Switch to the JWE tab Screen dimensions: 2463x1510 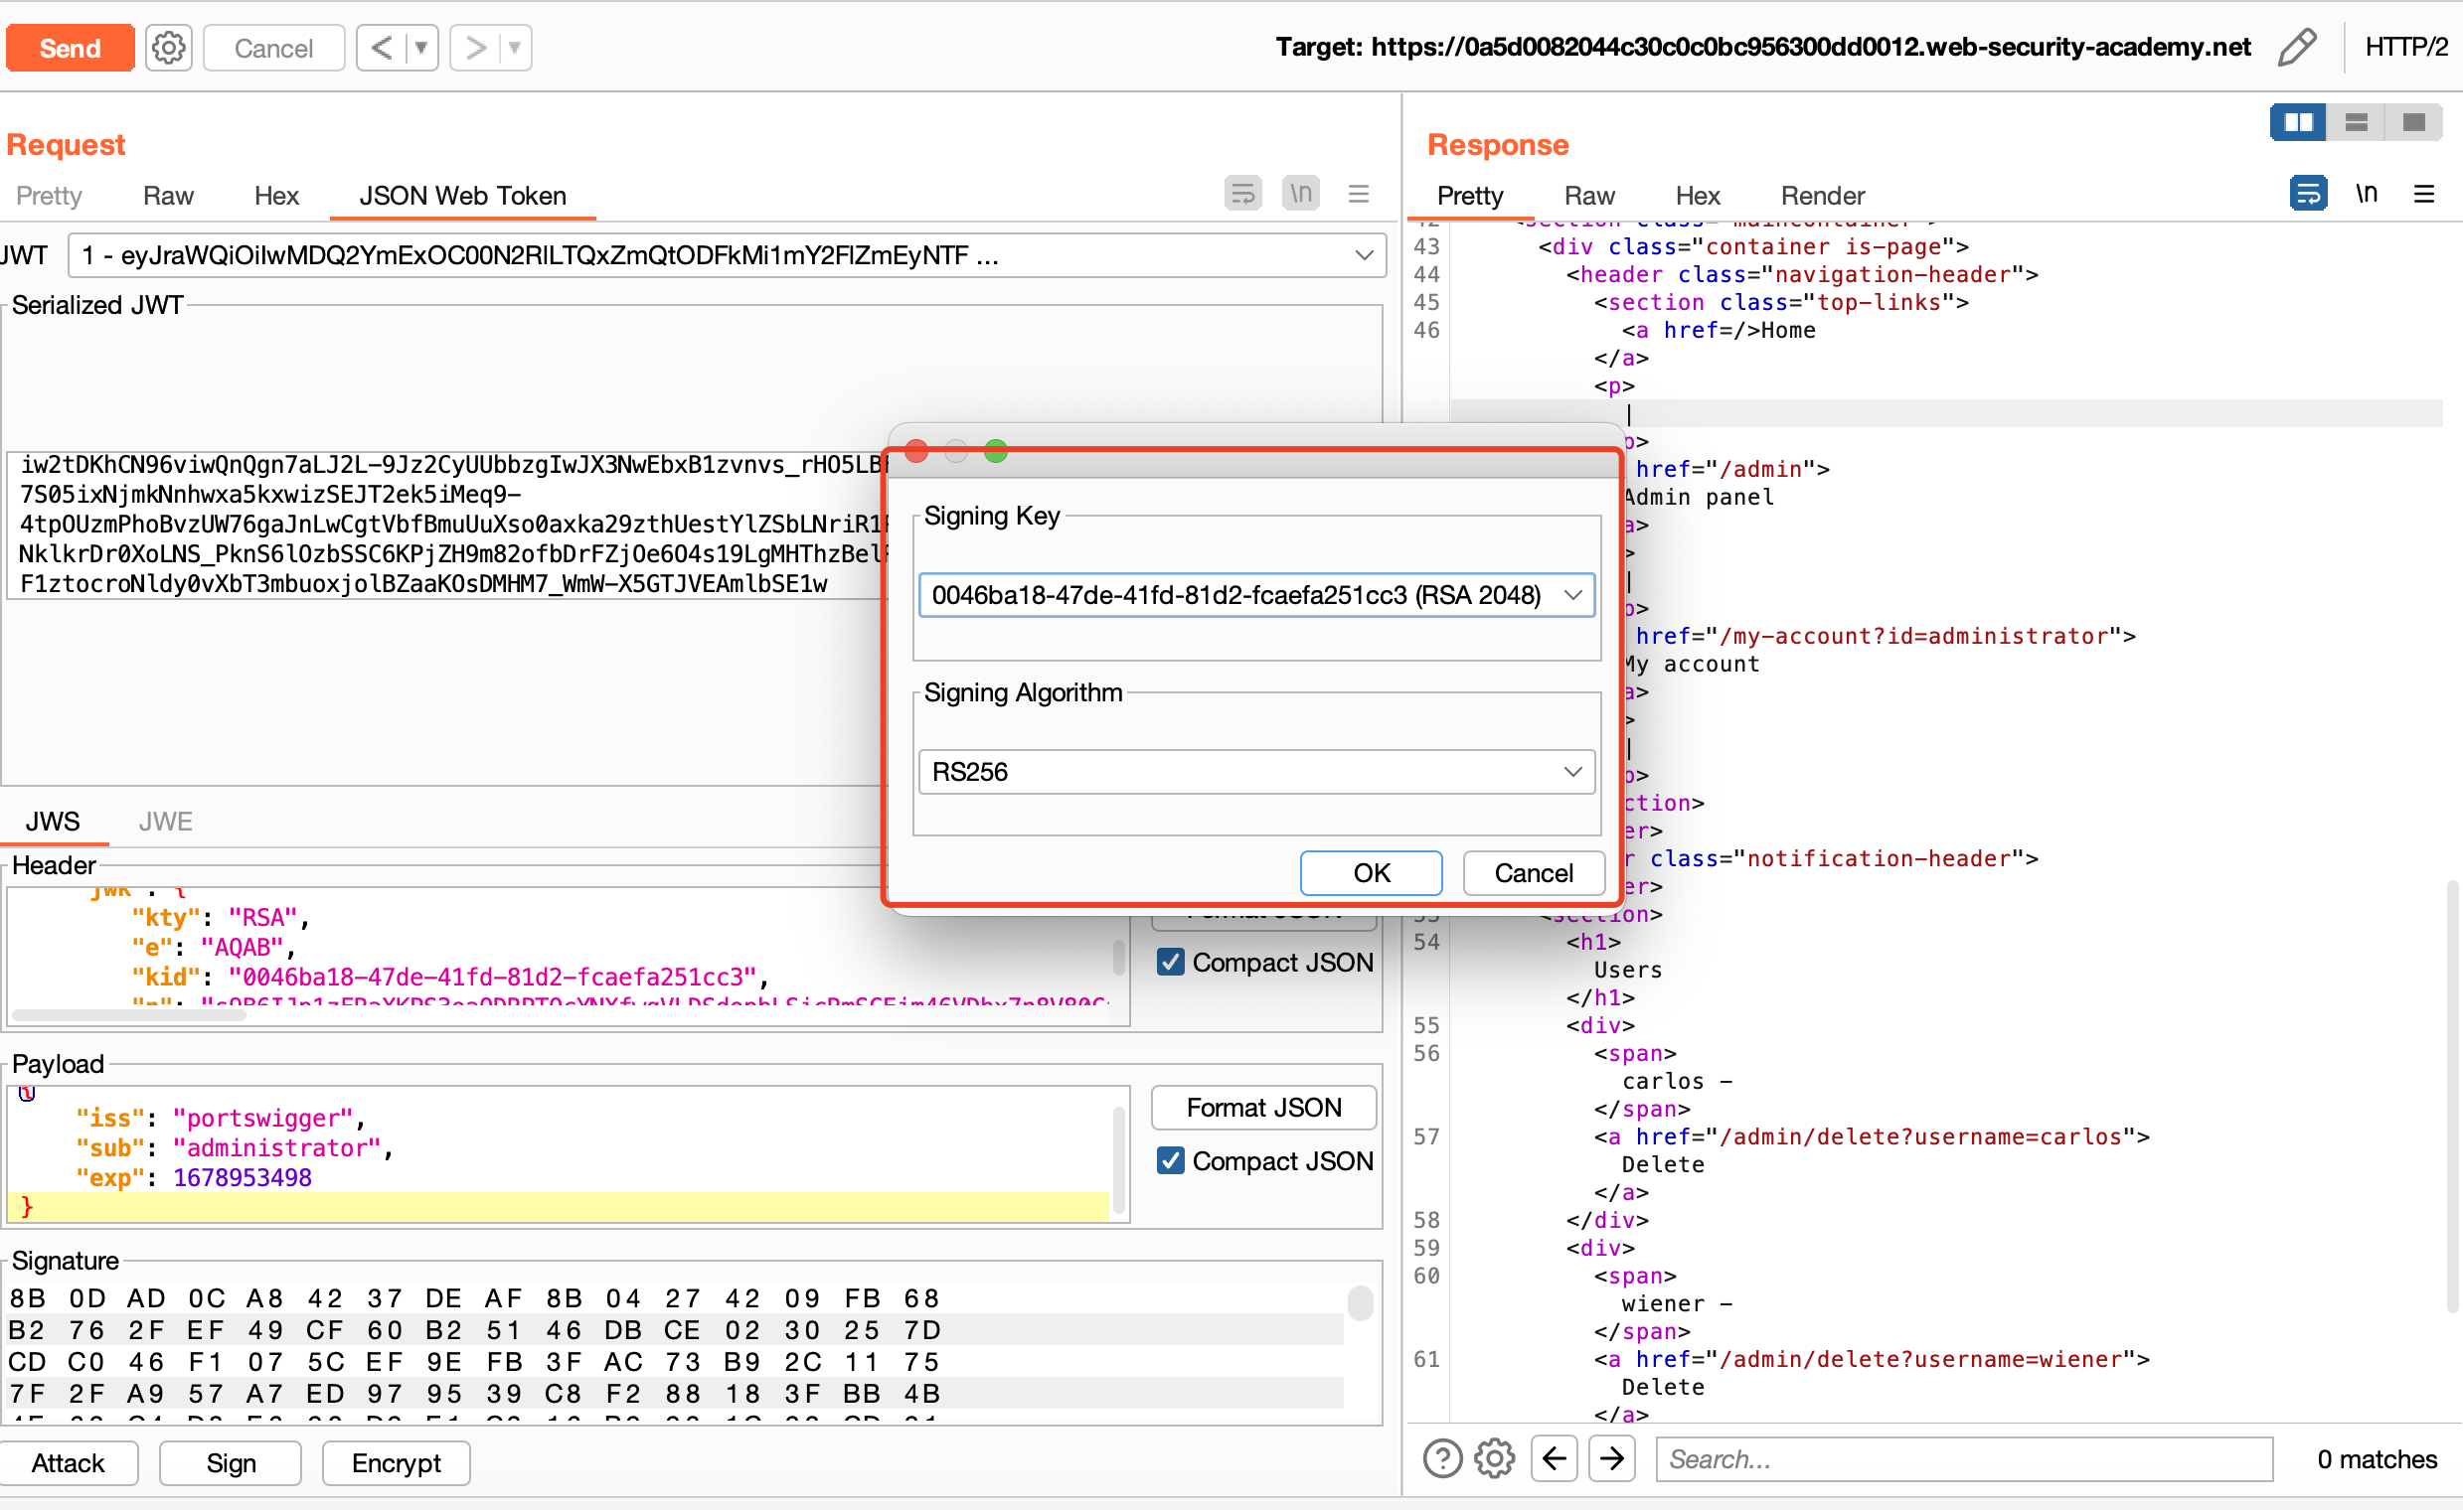click(165, 822)
